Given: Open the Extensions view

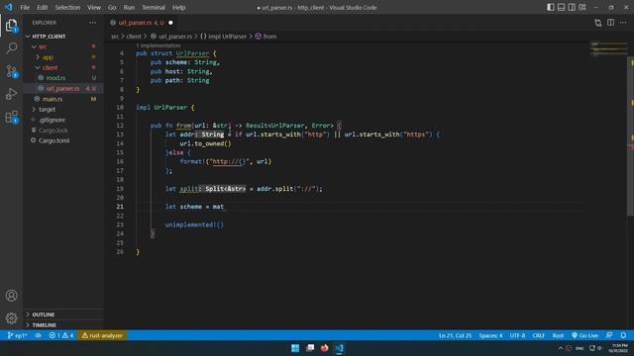Looking at the screenshot, I should (11, 117).
